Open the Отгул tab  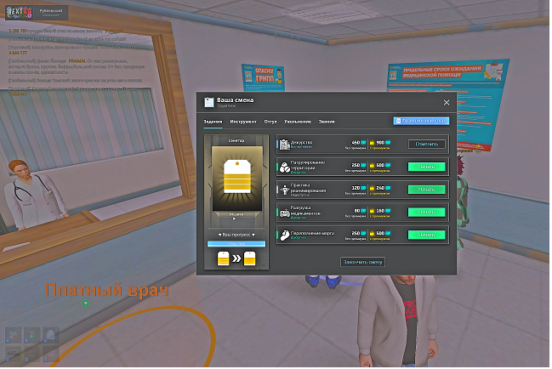click(271, 122)
